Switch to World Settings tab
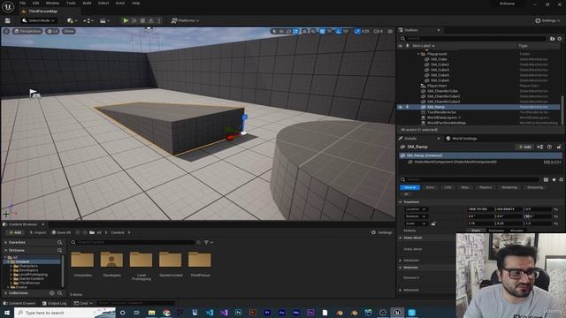566x318 pixels. (x=462, y=139)
